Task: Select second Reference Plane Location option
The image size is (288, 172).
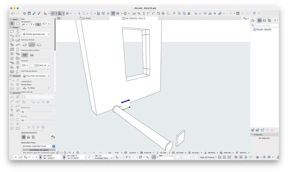Action: pyautogui.click(x=32, y=55)
